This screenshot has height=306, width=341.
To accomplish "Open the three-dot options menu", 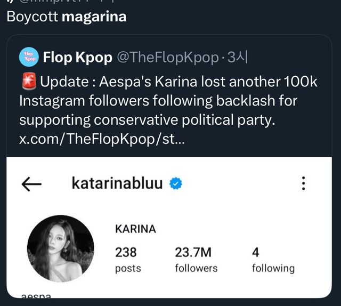I will 303,184.
